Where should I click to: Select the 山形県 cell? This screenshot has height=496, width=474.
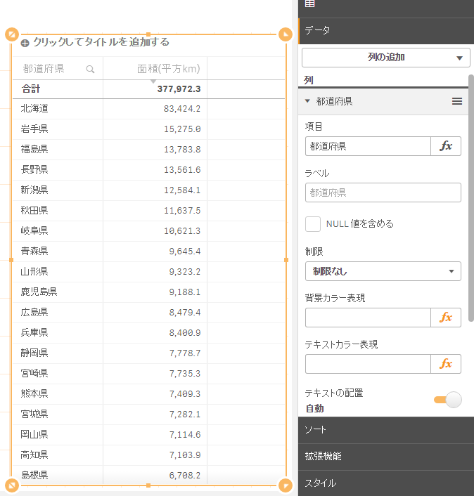(58, 272)
